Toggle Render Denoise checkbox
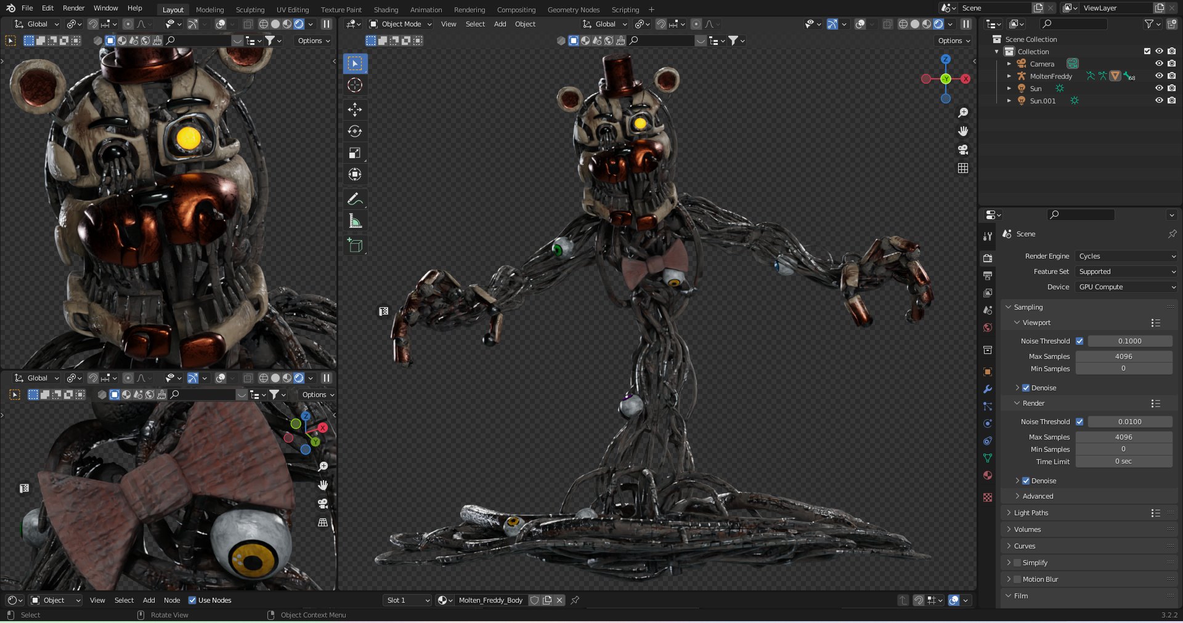This screenshot has height=623, width=1183. (1026, 481)
